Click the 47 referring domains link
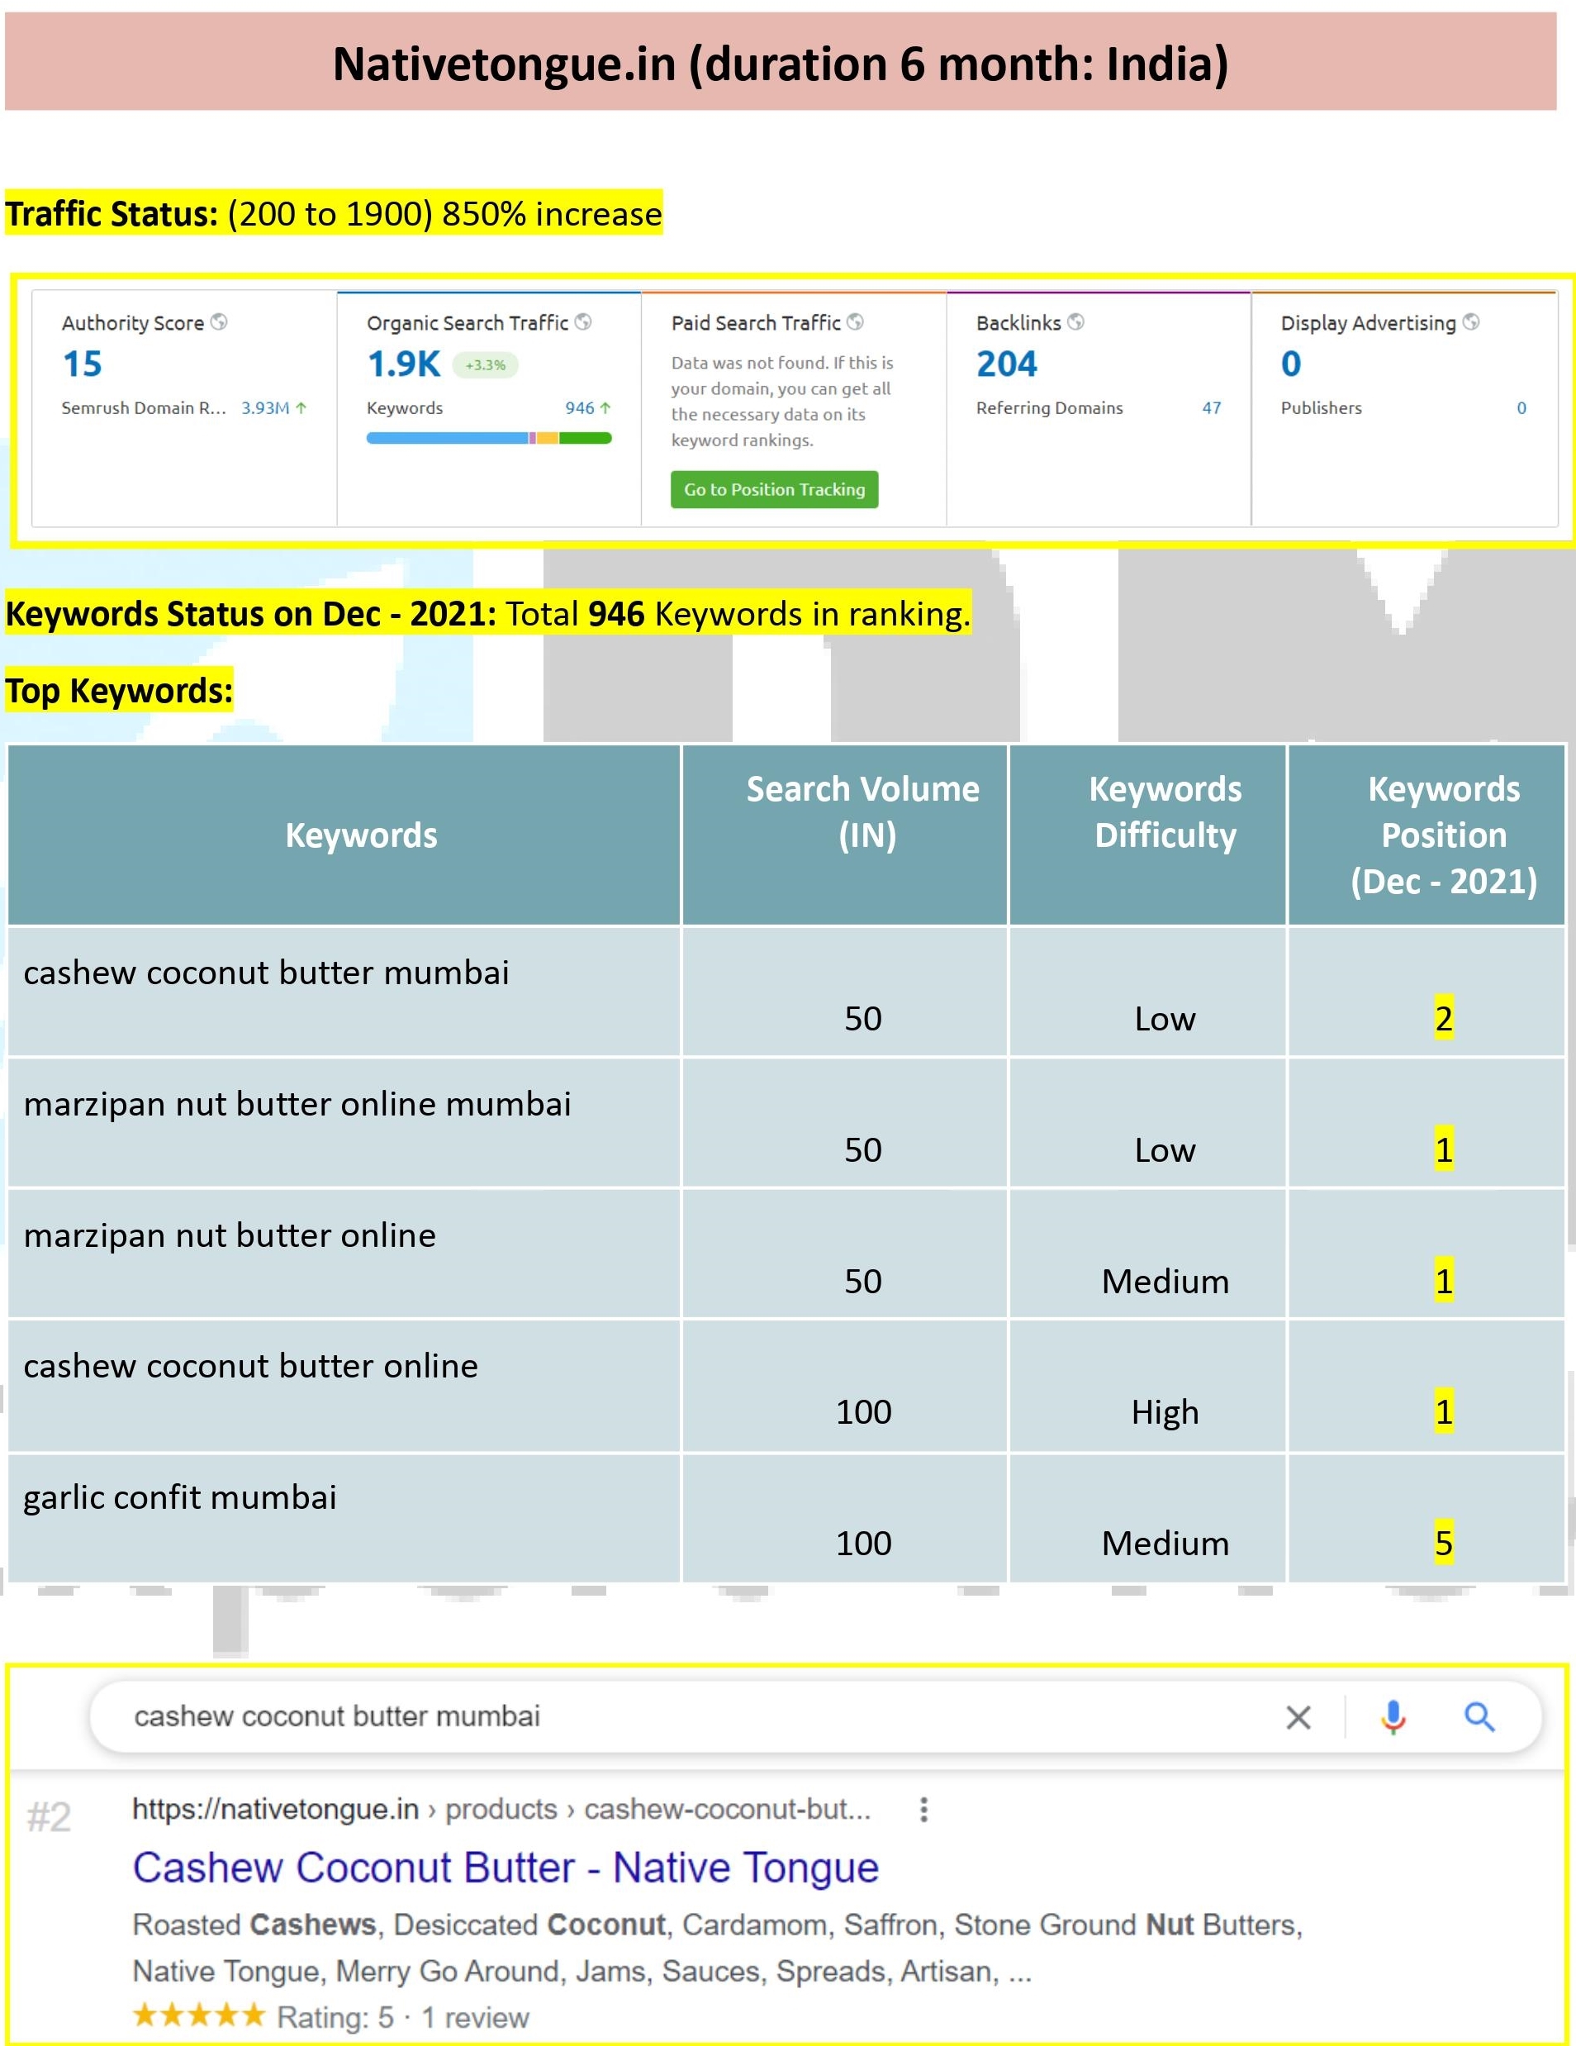Viewport: 1576px width, 2046px height. pos(1212,408)
